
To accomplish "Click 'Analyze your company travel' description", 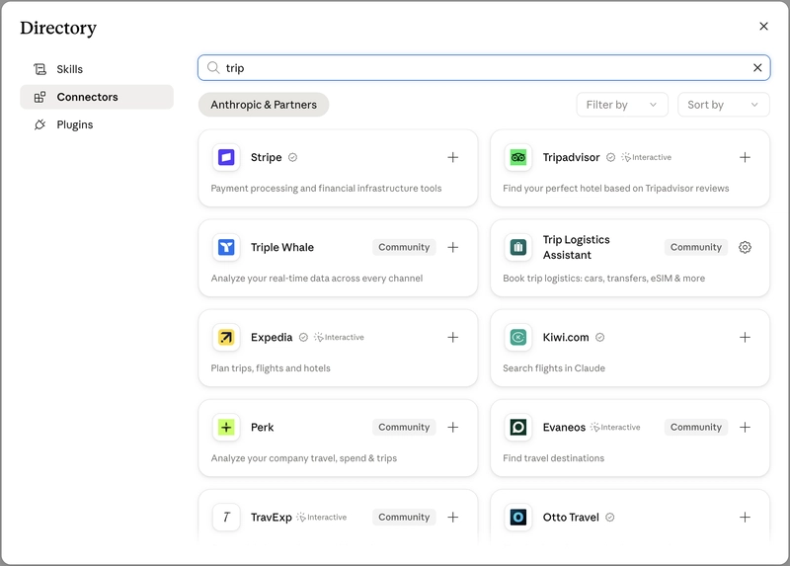I will pyautogui.click(x=304, y=458).
